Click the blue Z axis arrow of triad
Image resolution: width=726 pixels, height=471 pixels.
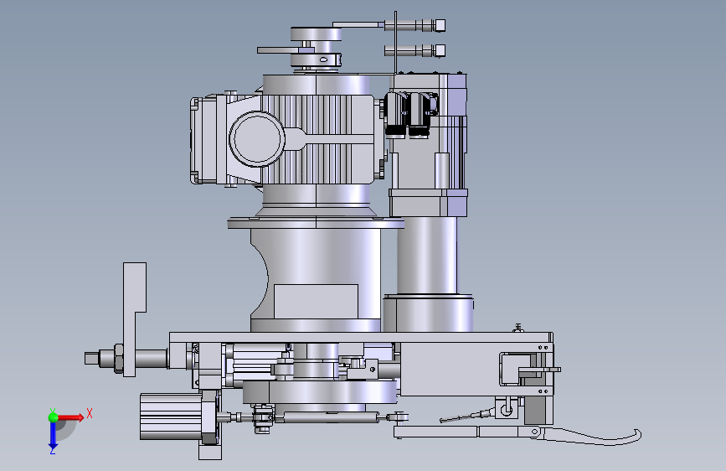54,435
